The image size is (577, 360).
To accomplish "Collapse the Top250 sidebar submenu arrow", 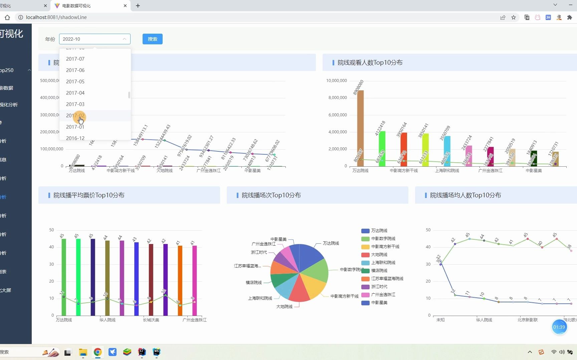I will (x=29, y=70).
